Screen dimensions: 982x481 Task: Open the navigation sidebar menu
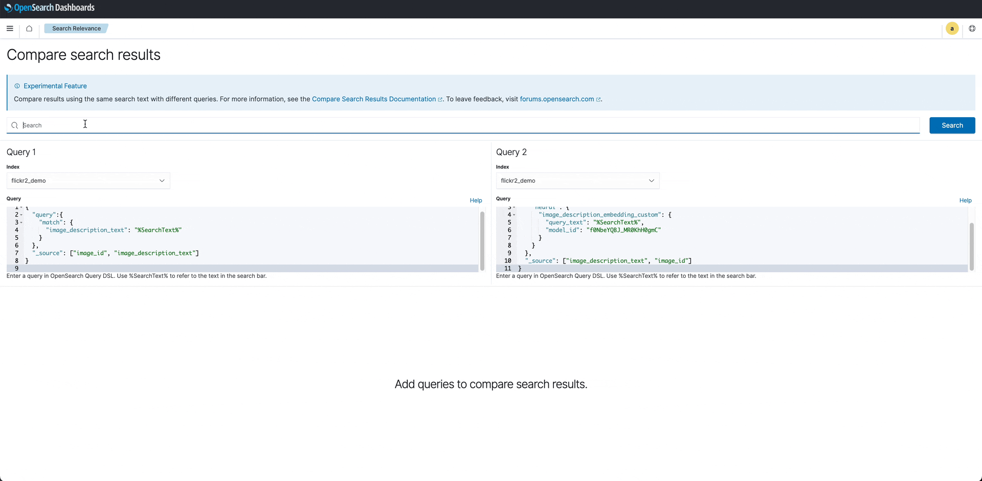click(x=9, y=29)
